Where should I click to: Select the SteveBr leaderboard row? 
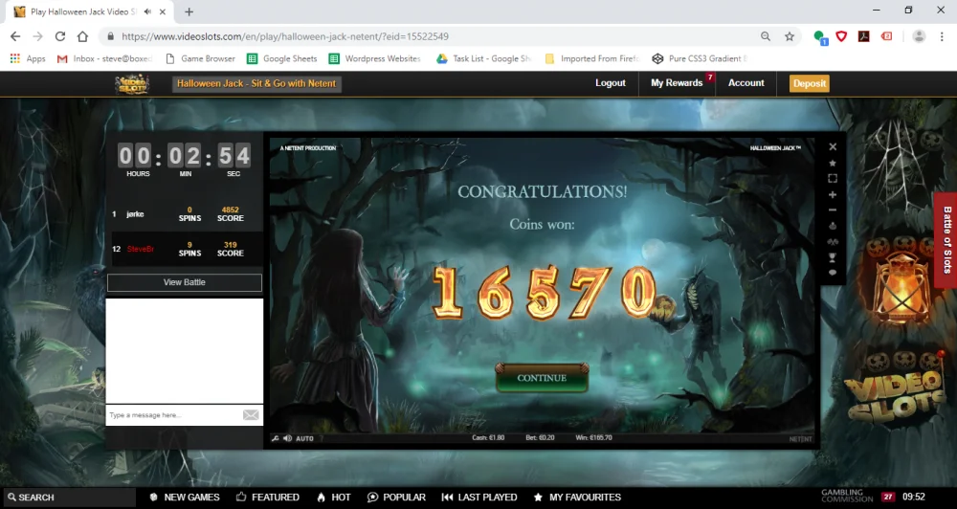(x=187, y=249)
